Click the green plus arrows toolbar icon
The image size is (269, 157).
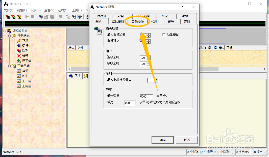pos(41,17)
